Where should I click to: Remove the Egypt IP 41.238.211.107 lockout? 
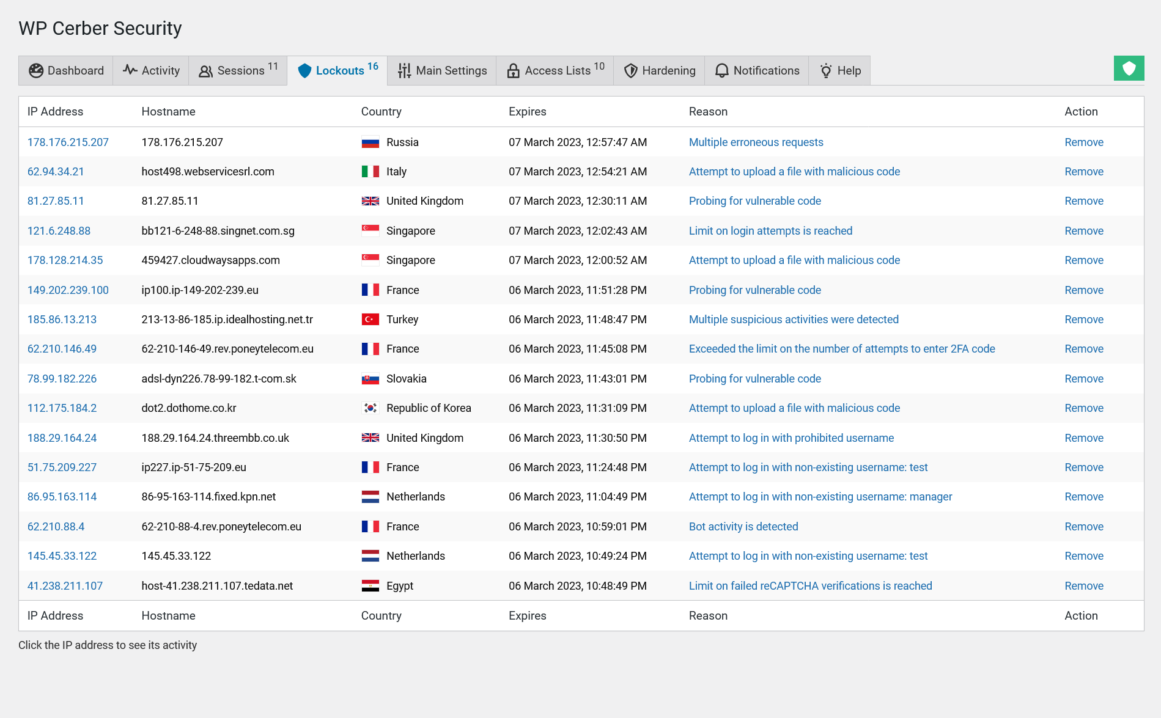pyautogui.click(x=1083, y=585)
